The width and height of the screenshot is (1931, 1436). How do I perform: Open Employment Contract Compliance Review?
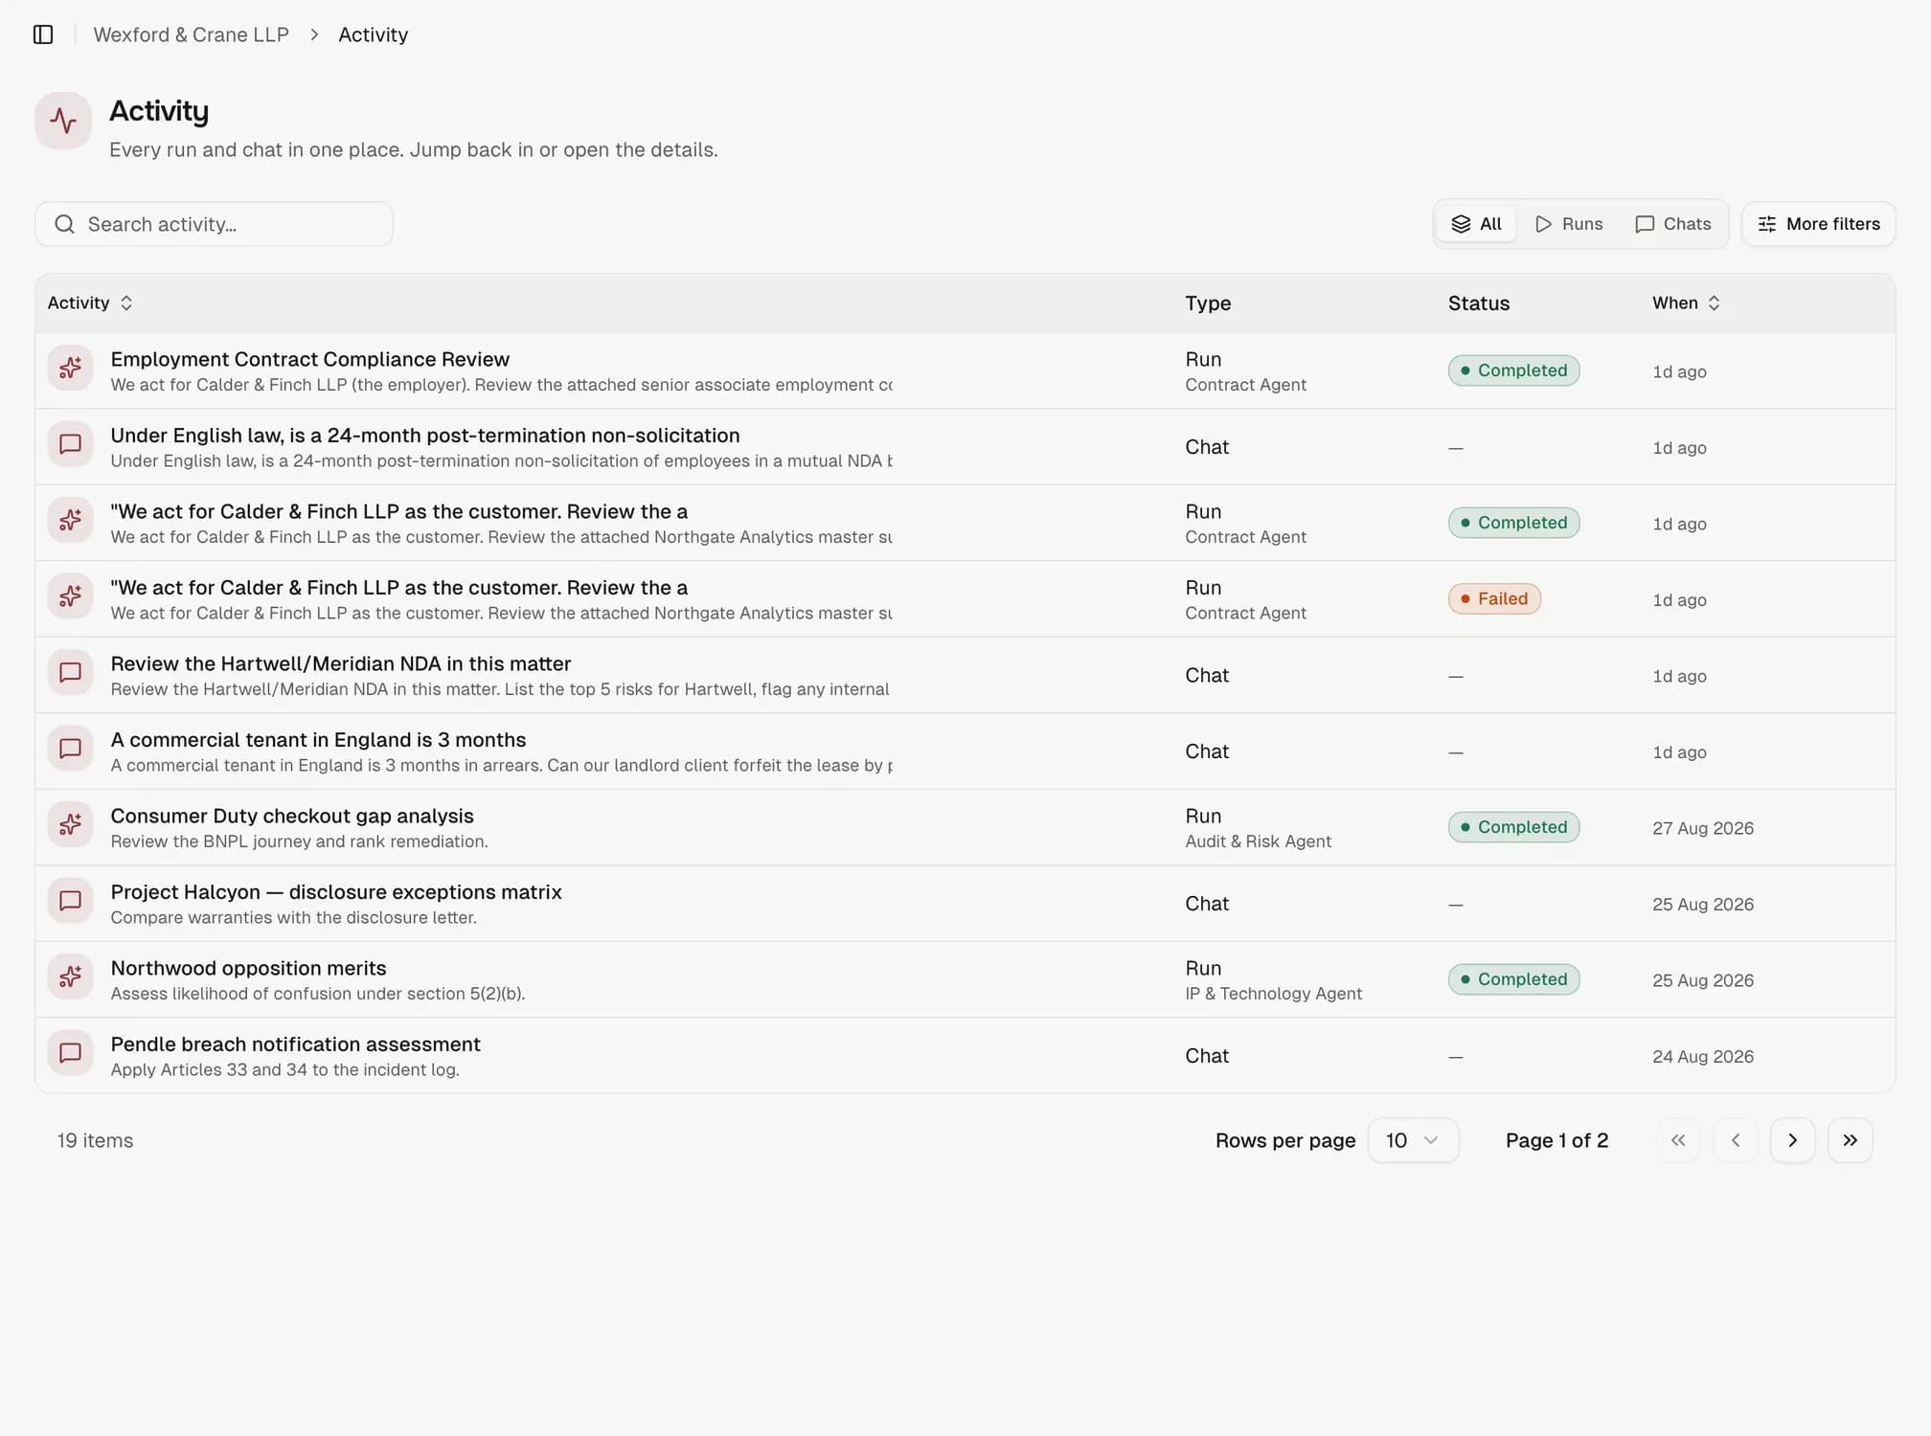coord(310,359)
